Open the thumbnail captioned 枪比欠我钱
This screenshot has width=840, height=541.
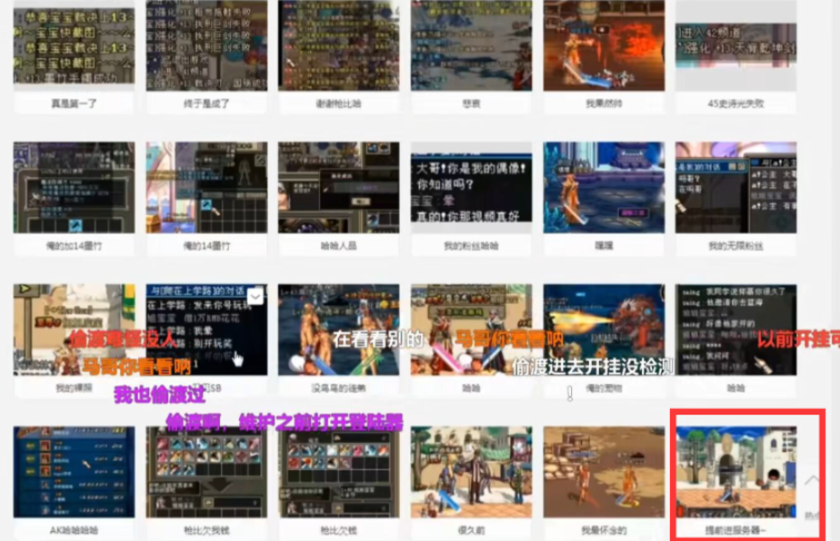pos(206,472)
